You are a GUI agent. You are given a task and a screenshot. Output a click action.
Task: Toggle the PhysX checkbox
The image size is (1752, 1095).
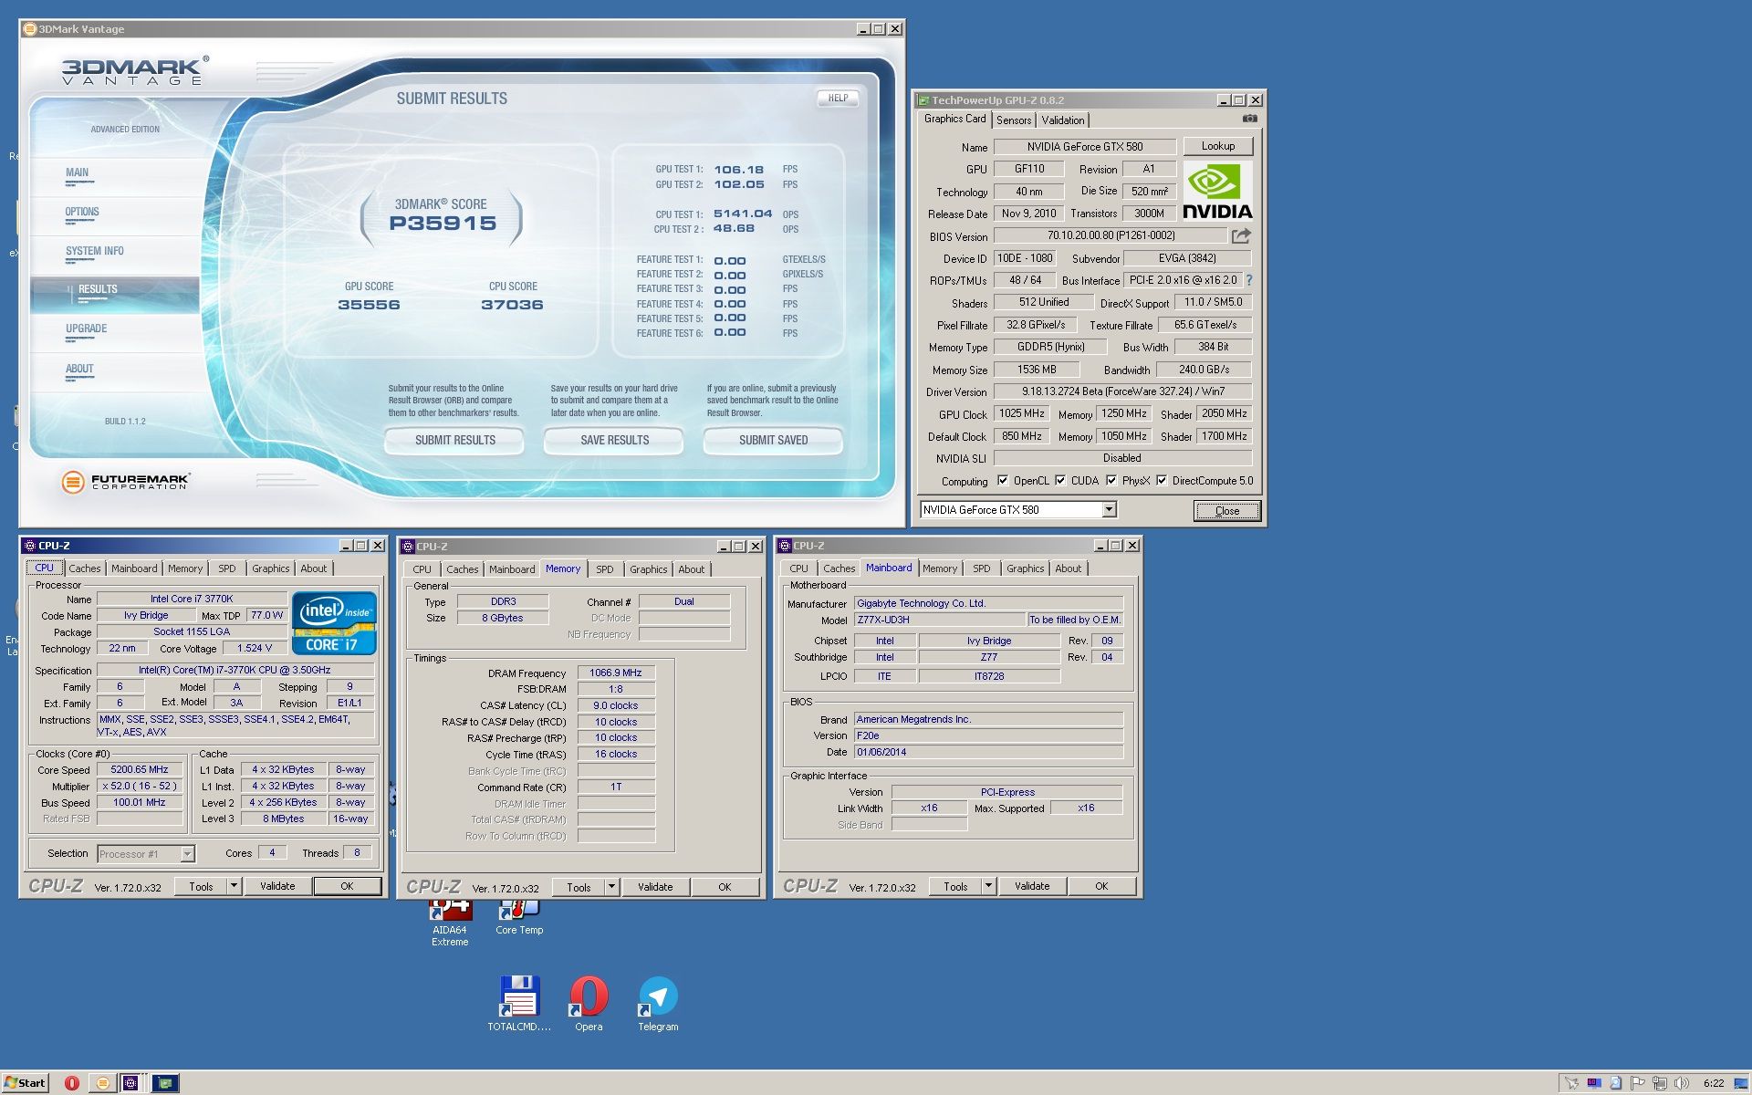click(1111, 481)
